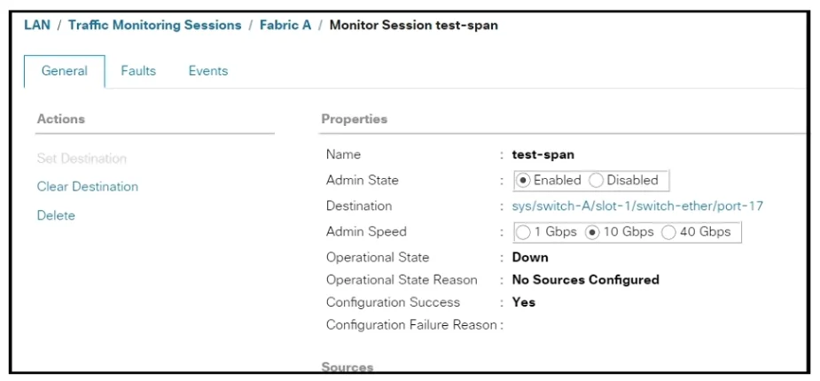
Task: Choose the 40 Gbps admin speed
Action: pyautogui.click(x=668, y=232)
